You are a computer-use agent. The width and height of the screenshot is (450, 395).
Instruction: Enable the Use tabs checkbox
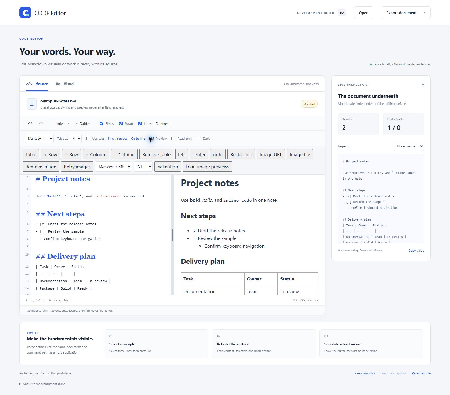tap(88, 139)
